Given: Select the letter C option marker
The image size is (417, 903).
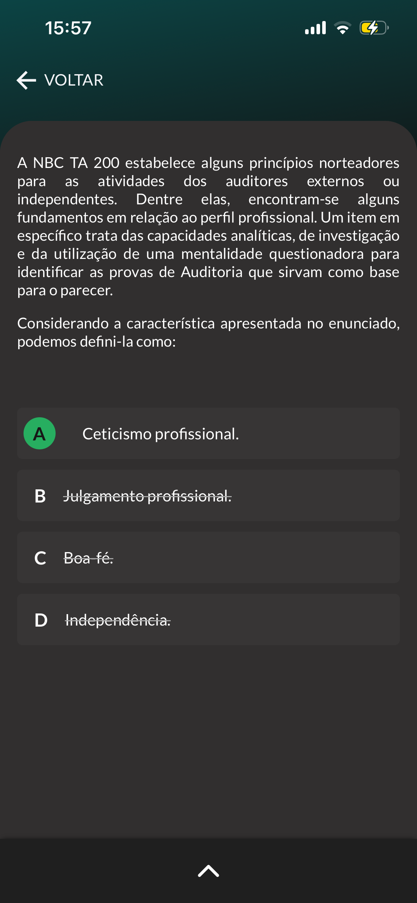Looking at the screenshot, I should pos(40,558).
